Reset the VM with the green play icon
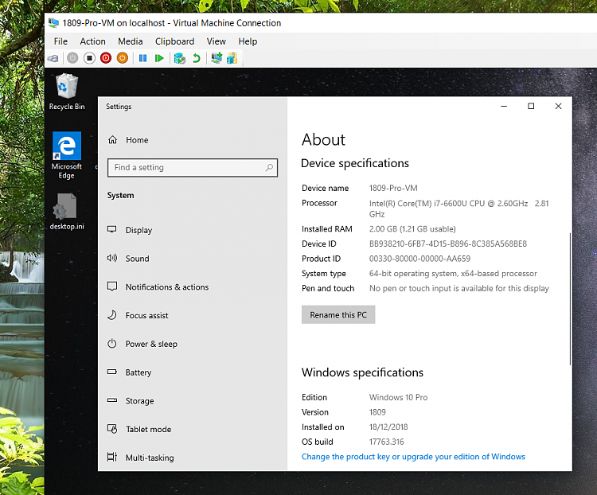Screen dimensions: 597x495 (x=159, y=58)
